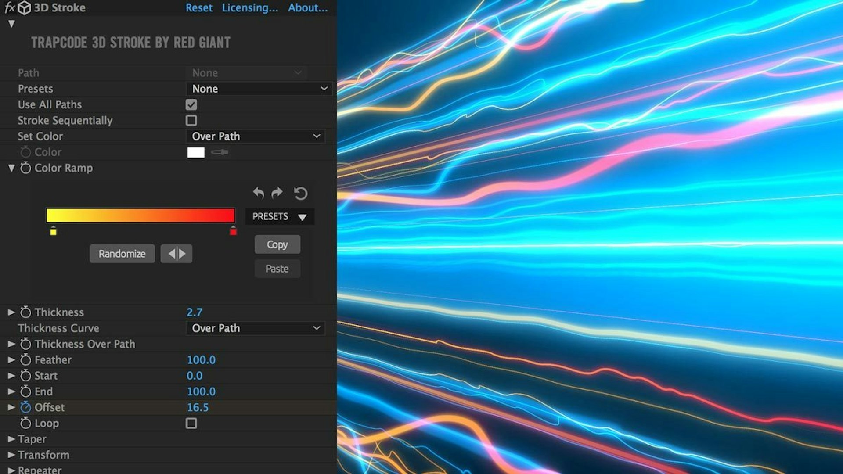Click the Randomize color ramp button
The width and height of the screenshot is (843, 474).
point(122,254)
